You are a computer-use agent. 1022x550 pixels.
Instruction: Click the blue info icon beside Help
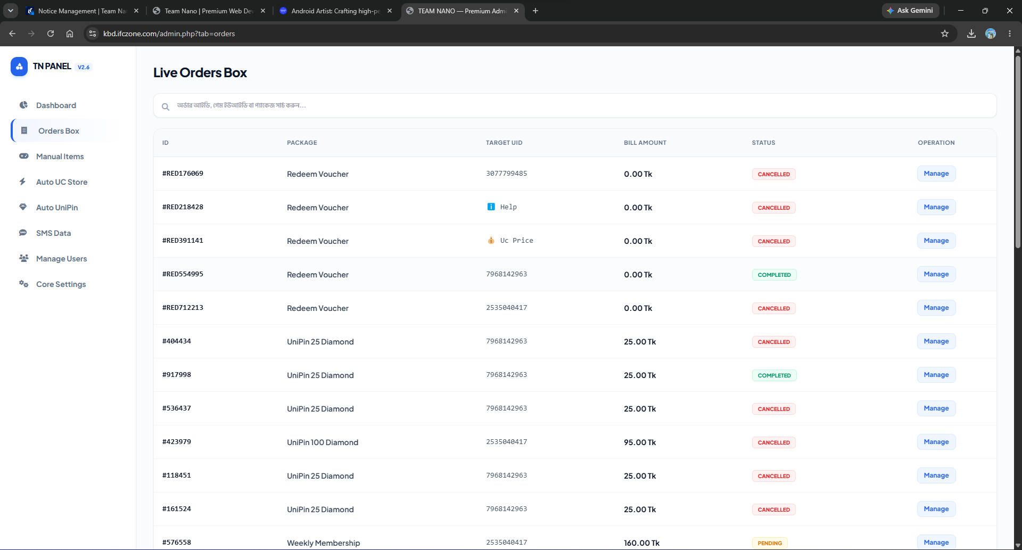click(491, 207)
